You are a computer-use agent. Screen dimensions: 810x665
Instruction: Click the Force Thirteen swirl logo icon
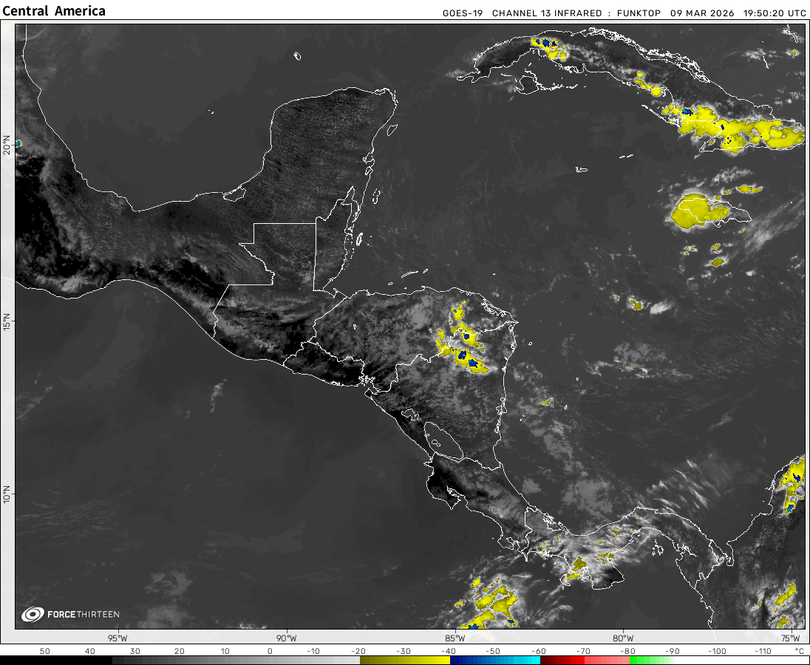[x=33, y=614]
